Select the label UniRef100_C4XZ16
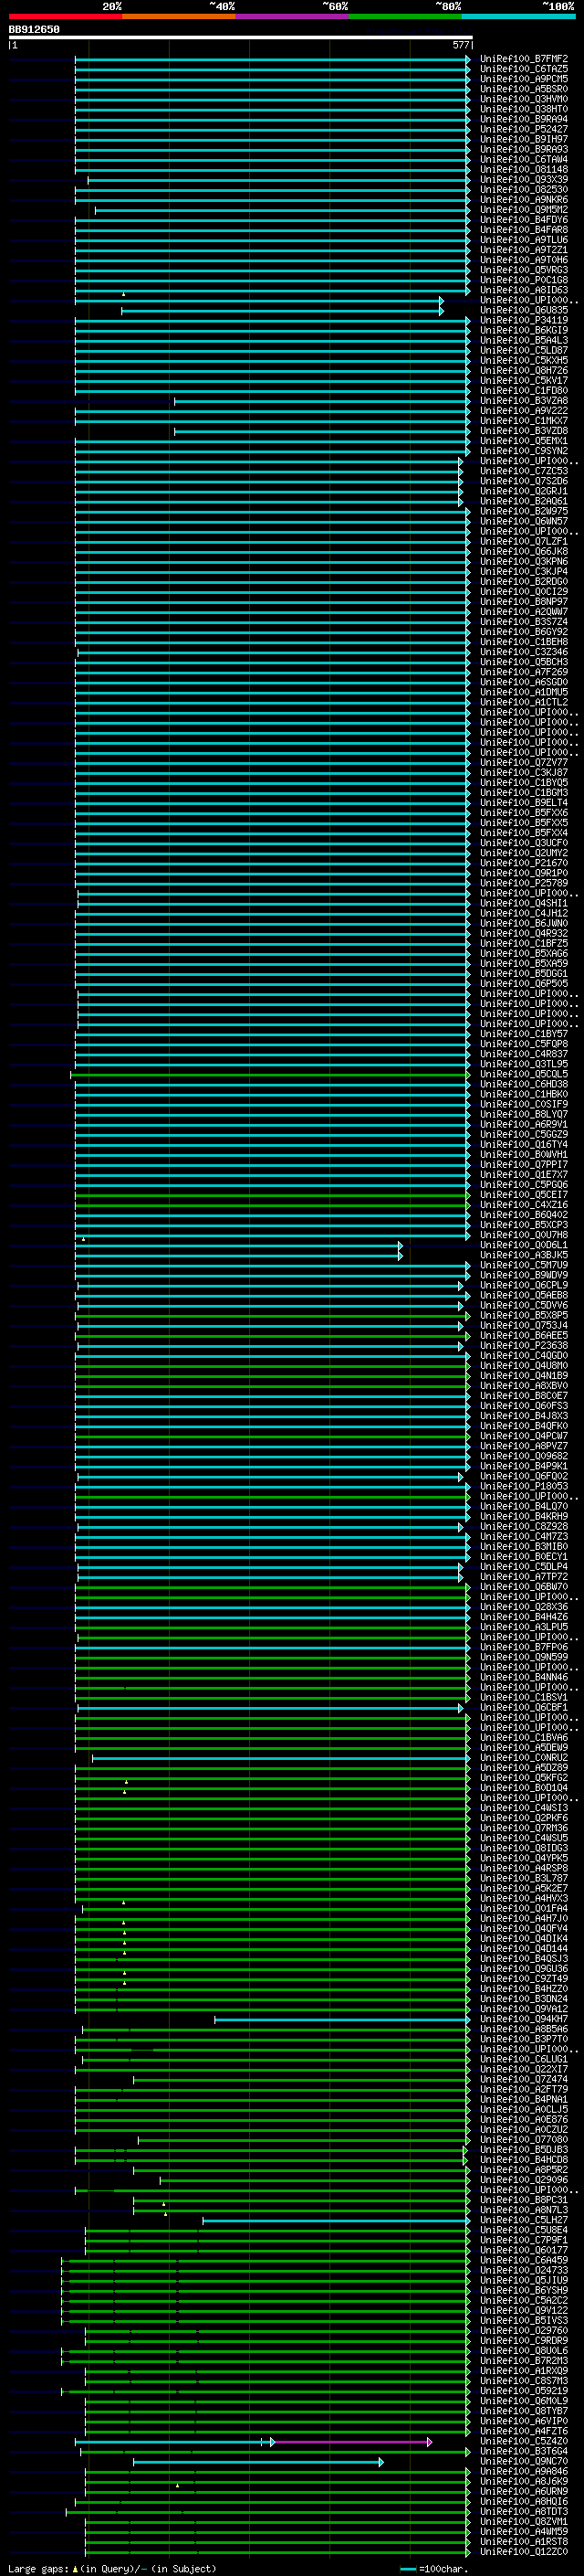 (524, 1205)
